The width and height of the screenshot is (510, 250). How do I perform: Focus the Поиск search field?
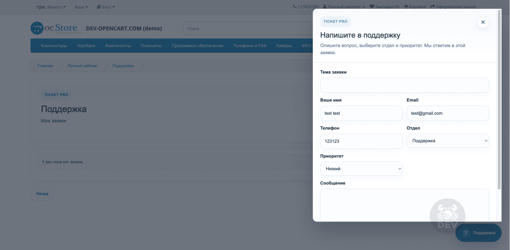(x=248, y=28)
